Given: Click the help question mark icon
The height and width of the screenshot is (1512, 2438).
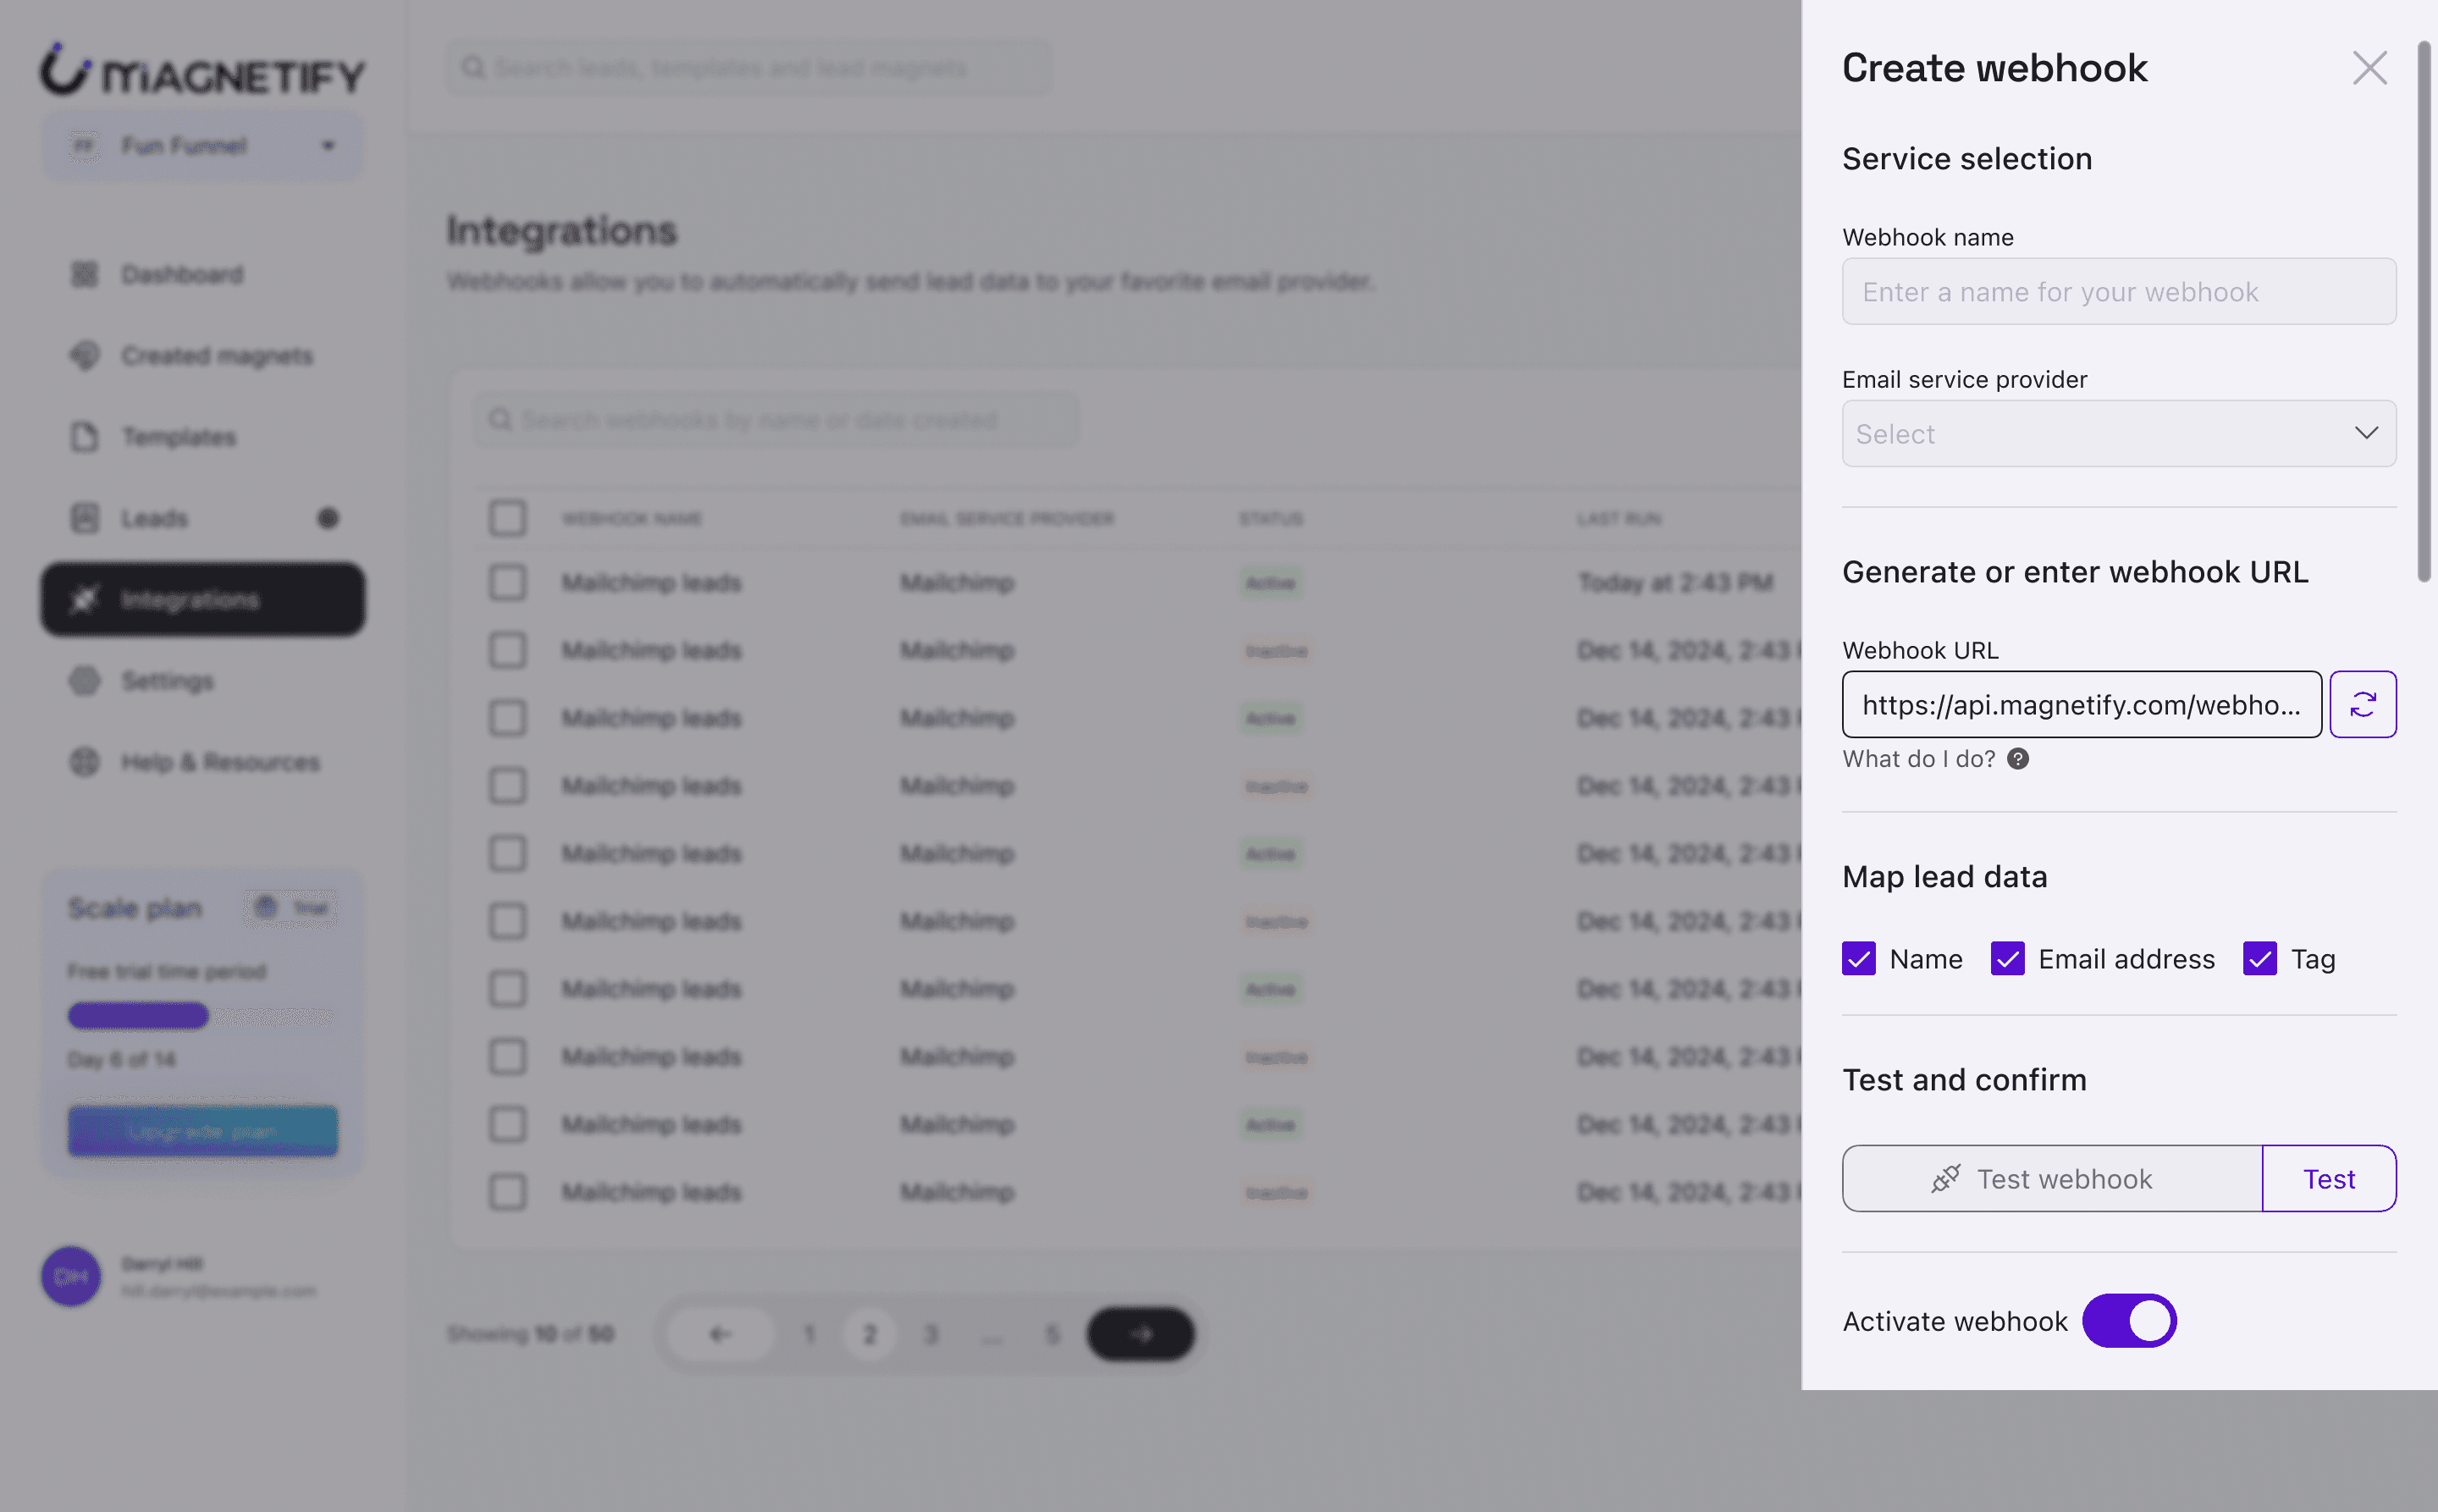Looking at the screenshot, I should pos(2018,759).
